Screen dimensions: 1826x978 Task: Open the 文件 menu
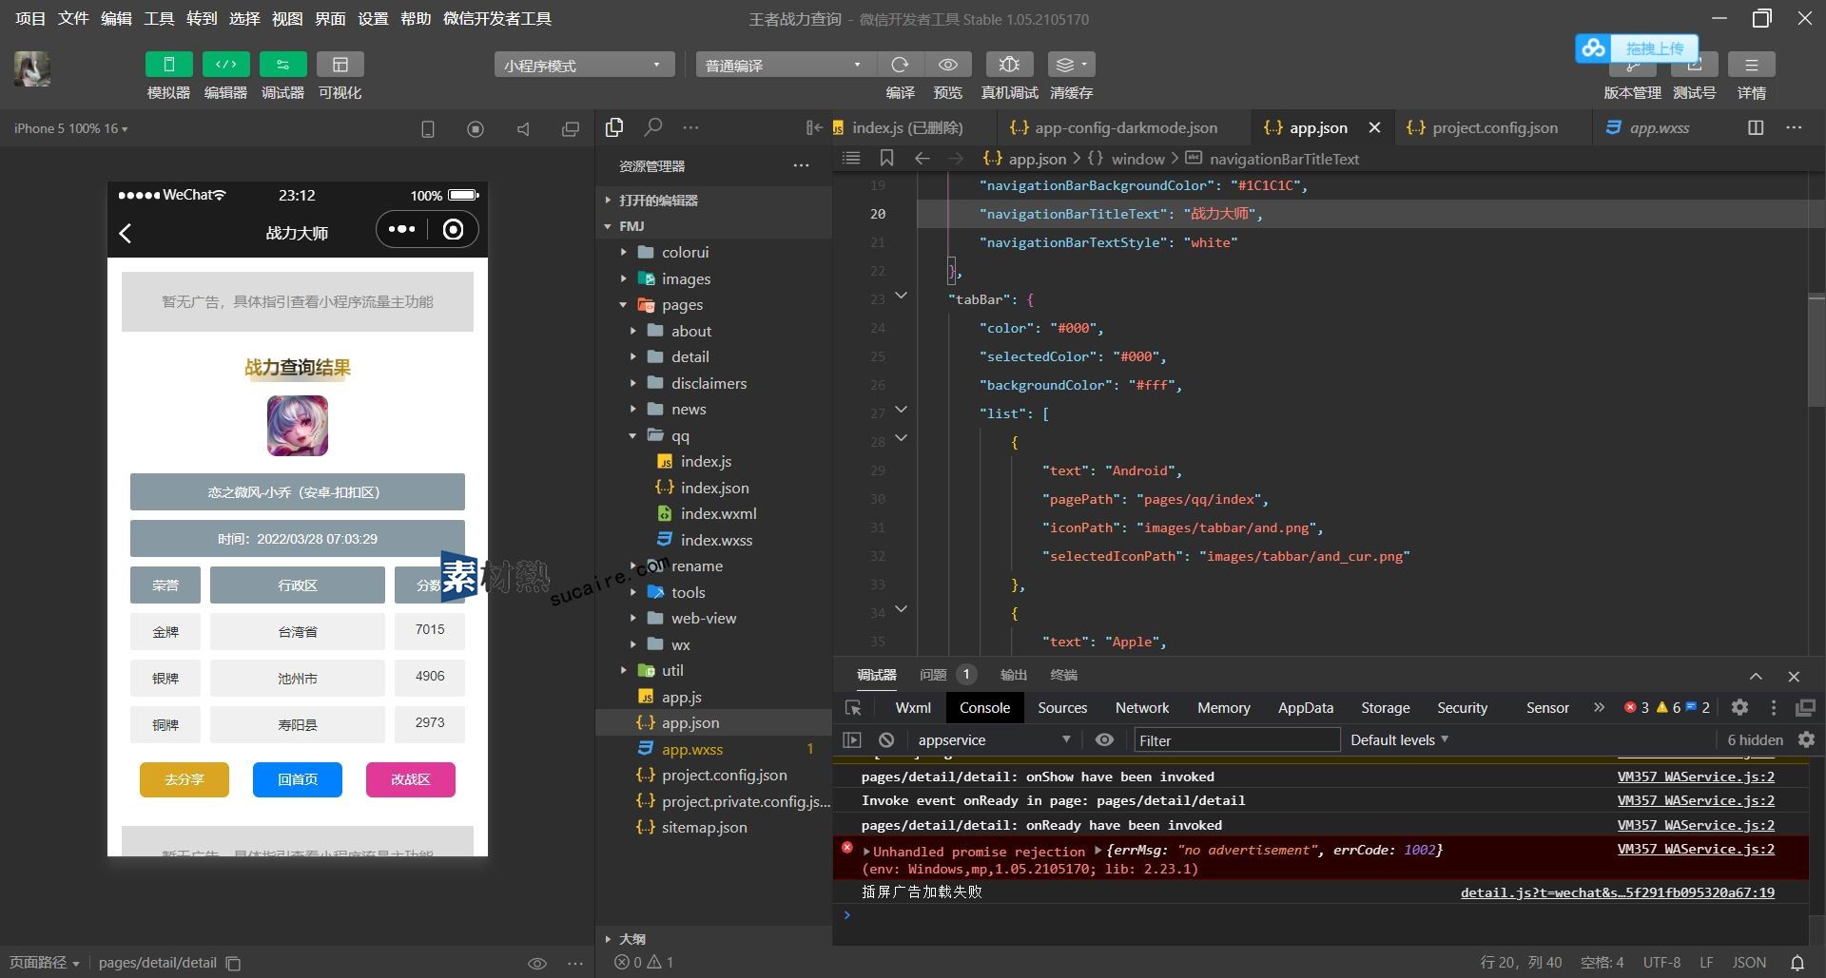(x=73, y=18)
